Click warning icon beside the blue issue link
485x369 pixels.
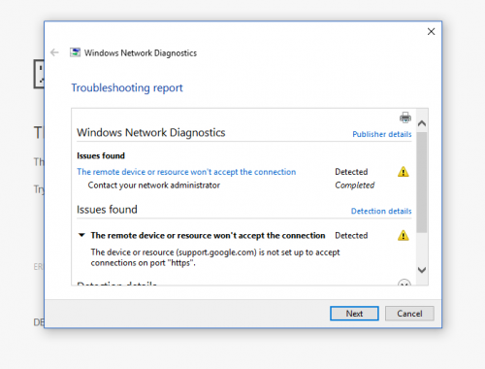tap(404, 172)
